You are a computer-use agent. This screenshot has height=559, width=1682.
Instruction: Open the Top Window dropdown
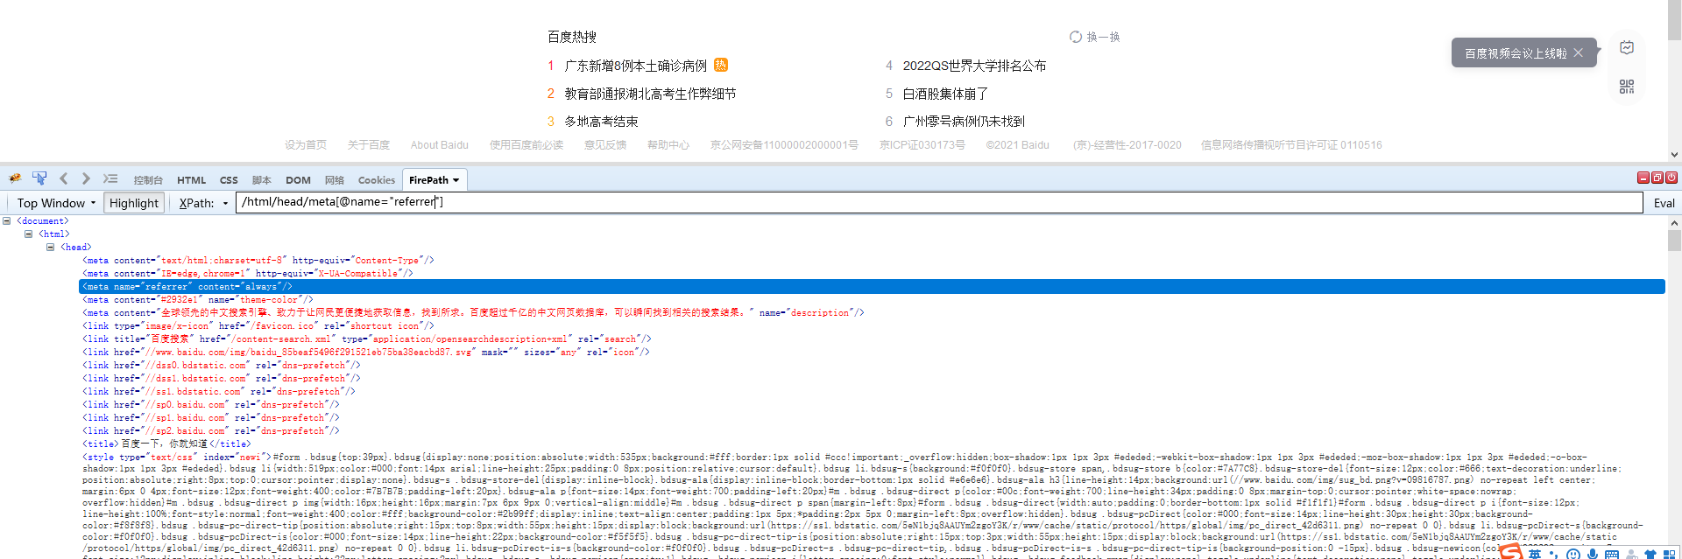click(x=55, y=203)
